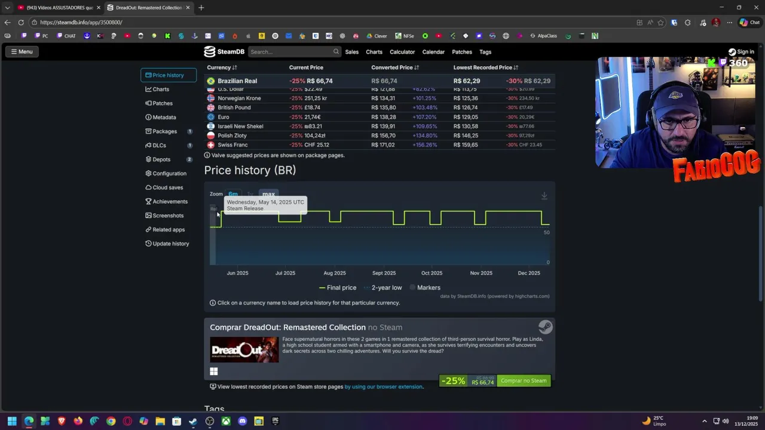Screen dimensions: 765x430
Task: Open chart export download icon
Action: pos(544,196)
